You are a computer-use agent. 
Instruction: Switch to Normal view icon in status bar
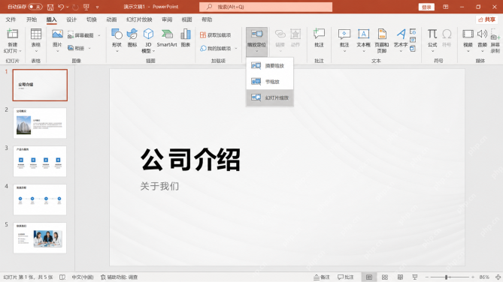coord(369,277)
